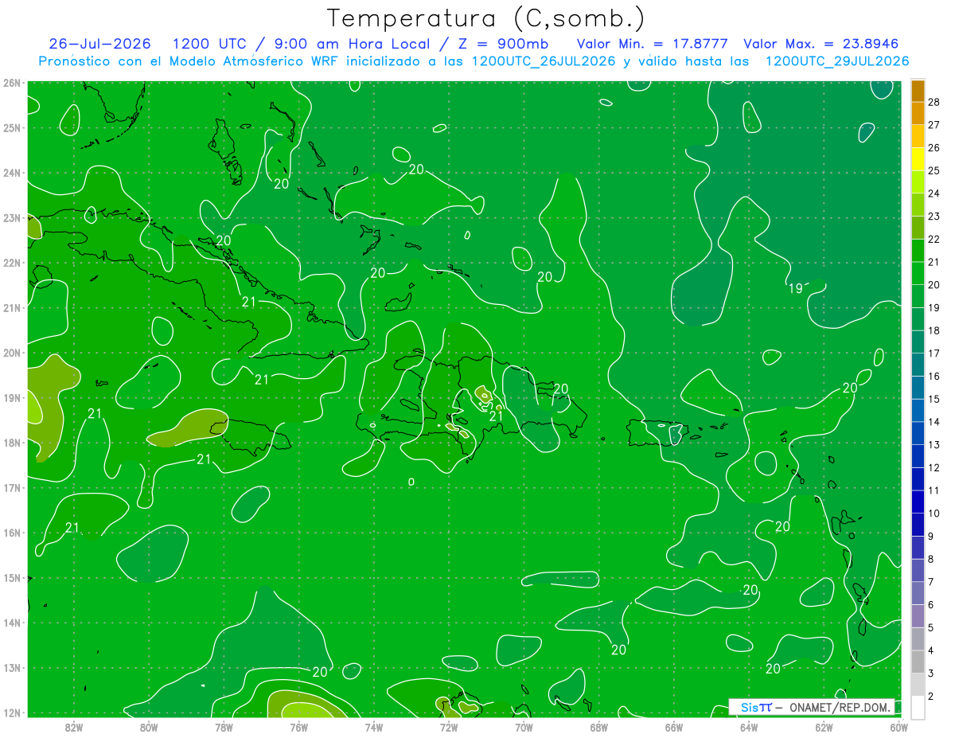Click the "Valor Min. = 17.8777" readout
Screen dimensions: 955x738
click(652, 44)
